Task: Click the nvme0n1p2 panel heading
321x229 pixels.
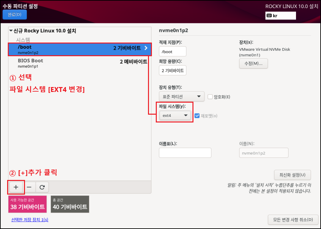Action: click(173, 31)
